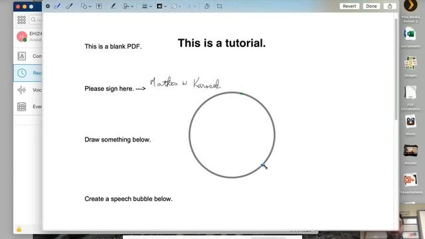
Task: Open the Text Style menu
Action: click(x=191, y=6)
